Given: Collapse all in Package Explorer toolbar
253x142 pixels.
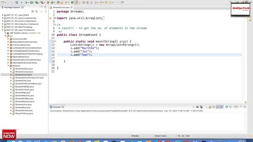Looking at the screenshot, I should coord(33,11).
